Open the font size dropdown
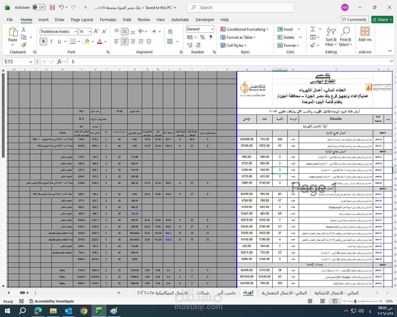Viewport: 397px width, 317px height. [x=90, y=32]
